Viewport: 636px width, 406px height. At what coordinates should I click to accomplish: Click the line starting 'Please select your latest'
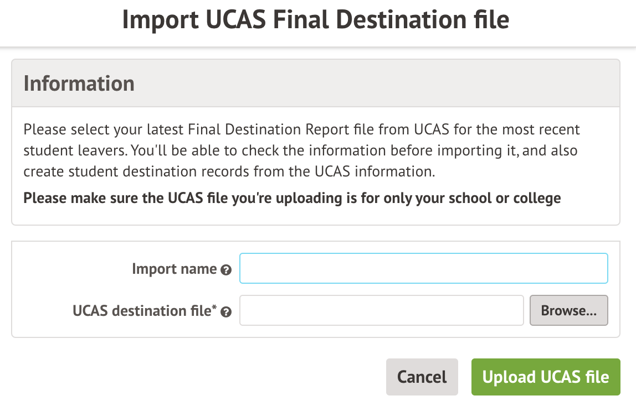301,131
